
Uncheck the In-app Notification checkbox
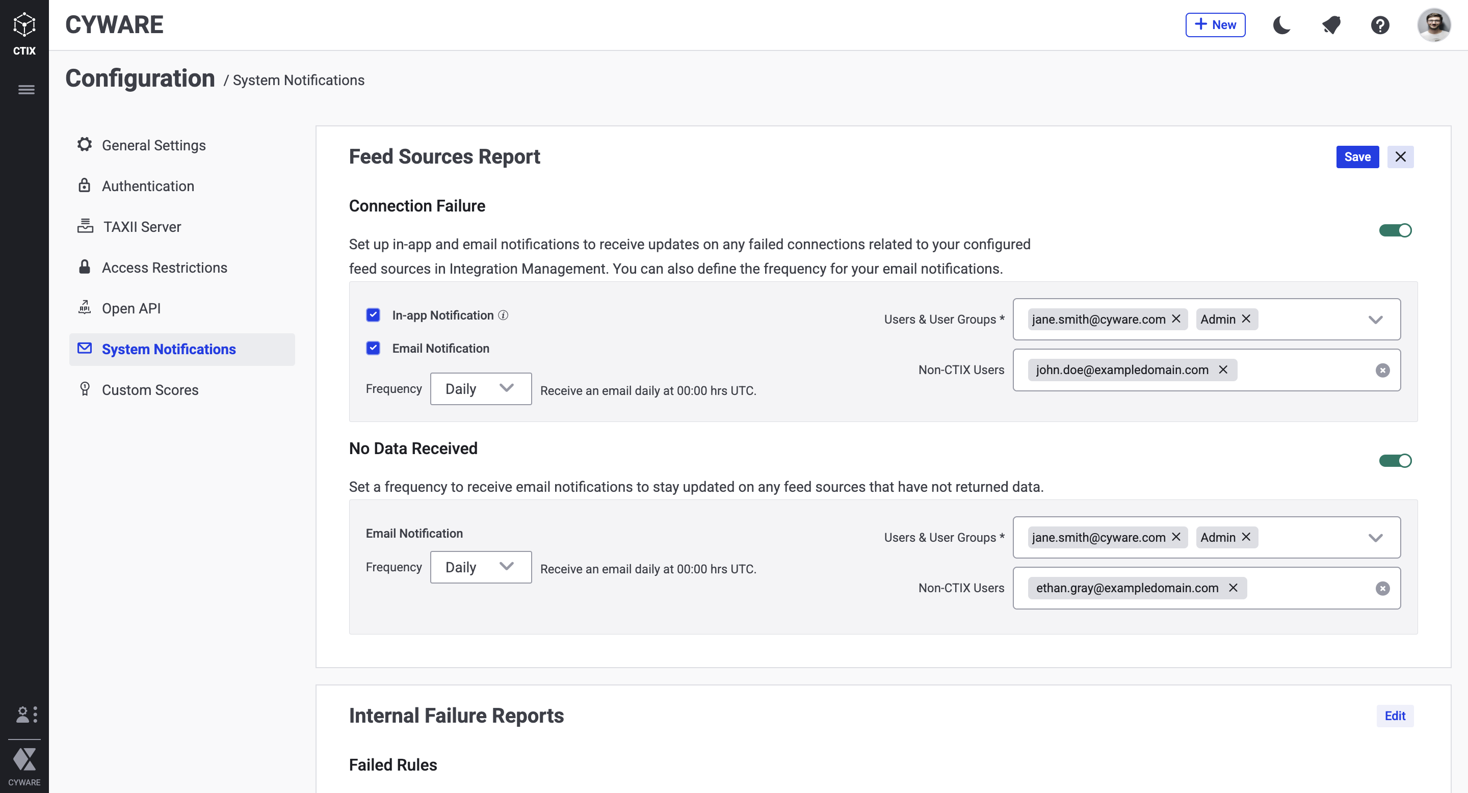click(x=373, y=315)
